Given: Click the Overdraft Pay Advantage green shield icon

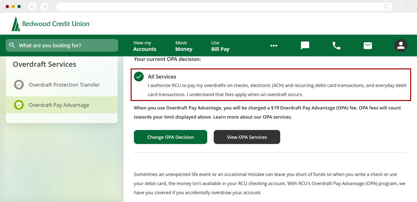Looking at the screenshot, I should coord(19,105).
